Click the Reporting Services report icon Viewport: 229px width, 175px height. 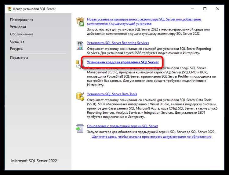tap(80, 46)
